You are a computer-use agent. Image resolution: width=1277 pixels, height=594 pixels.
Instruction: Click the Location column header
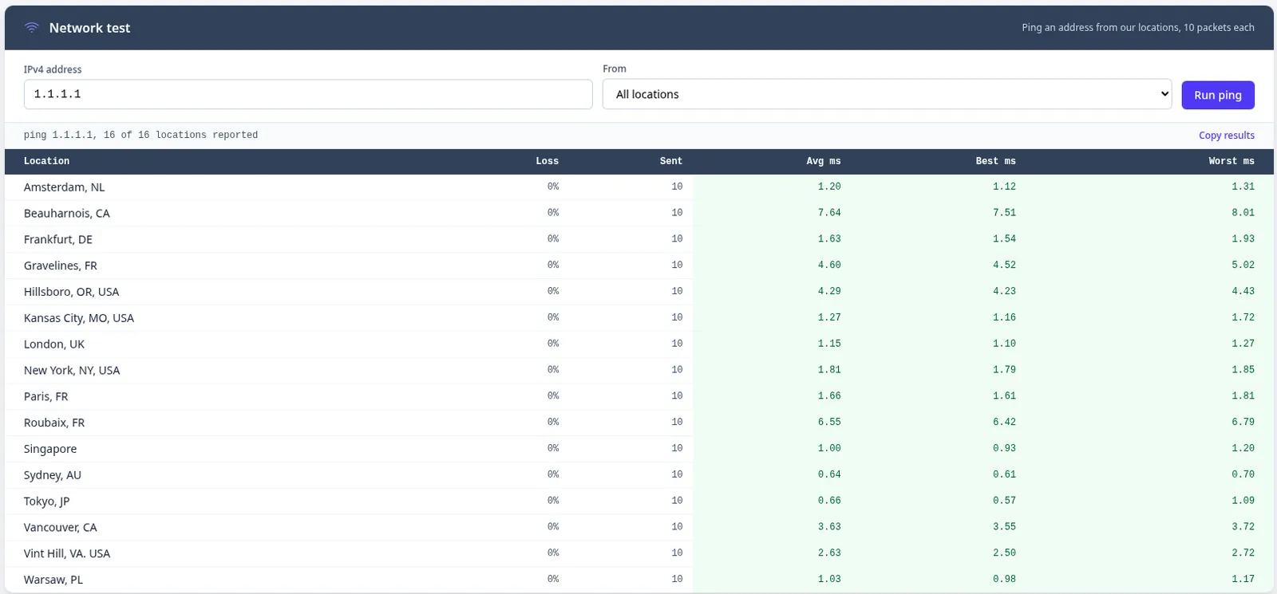pos(46,161)
